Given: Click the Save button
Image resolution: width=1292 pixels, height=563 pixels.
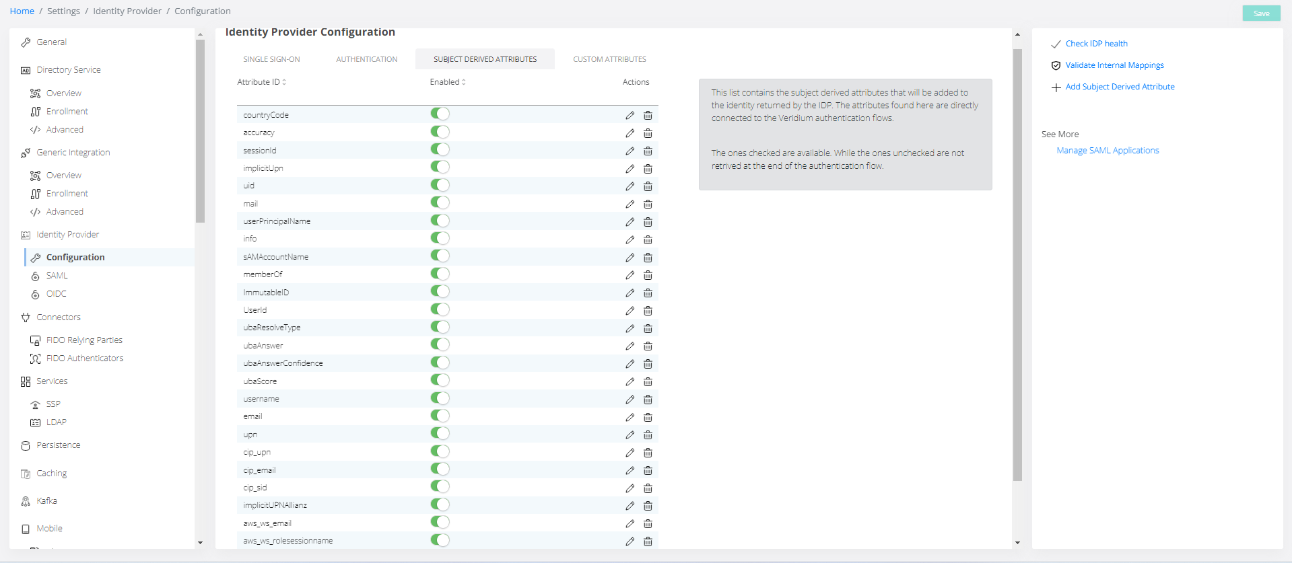Looking at the screenshot, I should pyautogui.click(x=1260, y=13).
